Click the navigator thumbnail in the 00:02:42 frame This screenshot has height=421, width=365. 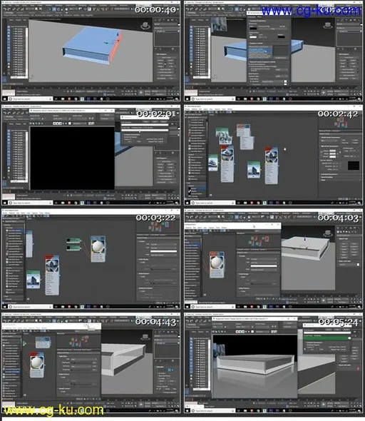tap(341, 123)
